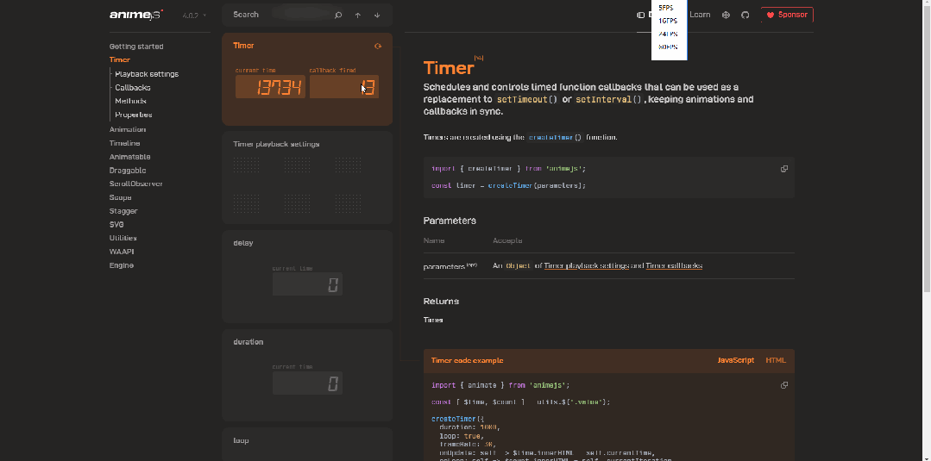This screenshot has height=461, width=931.
Task: Open Engine section in sidebar
Action: click(x=121, y=265)
